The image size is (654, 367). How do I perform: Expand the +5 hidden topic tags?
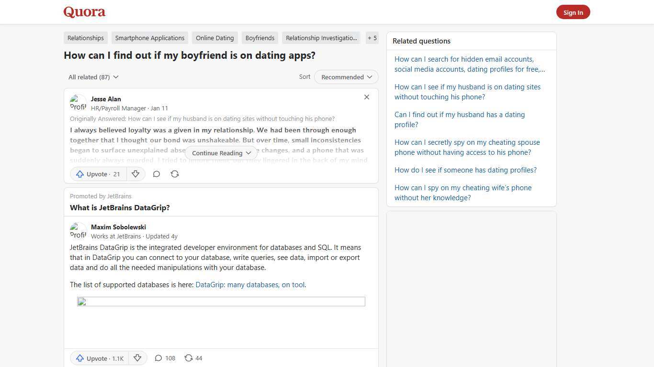tap(372, 38)
